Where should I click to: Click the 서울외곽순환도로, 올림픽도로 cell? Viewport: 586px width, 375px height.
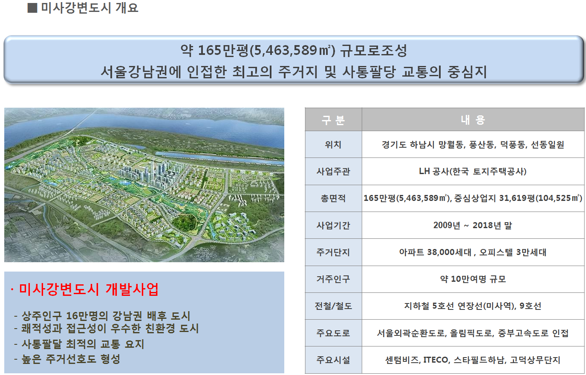tap(473, 333)
